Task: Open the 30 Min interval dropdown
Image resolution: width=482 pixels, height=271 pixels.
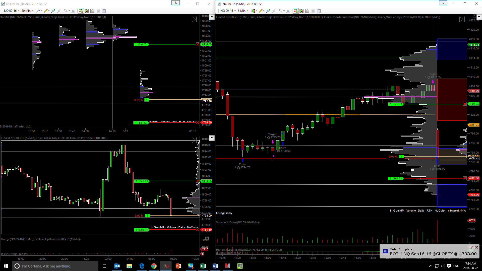Action: (27, 11)
